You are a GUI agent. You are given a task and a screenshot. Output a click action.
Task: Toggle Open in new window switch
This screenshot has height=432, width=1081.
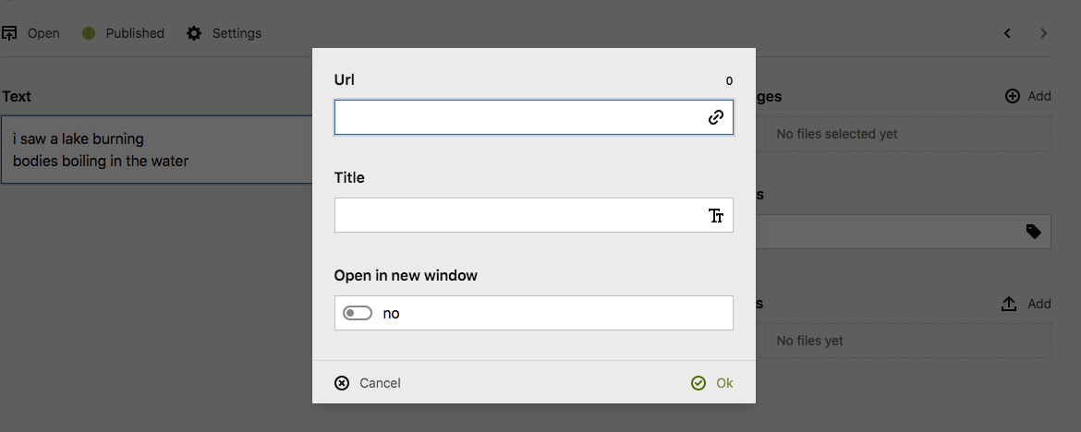(x=357, y=314)
